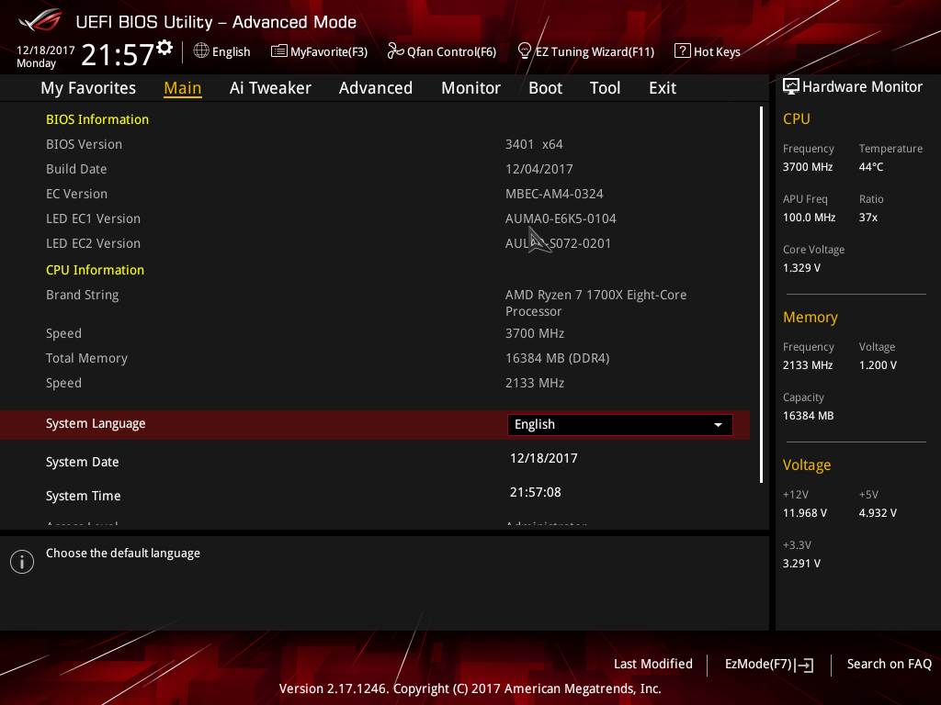
Task: Select the System Date value 12/18/2017
Action: [544, 459]
